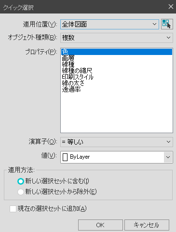Viewport: 176px width, 232px height.
Task: Click the OK button
Action: (x=100, y=225)
